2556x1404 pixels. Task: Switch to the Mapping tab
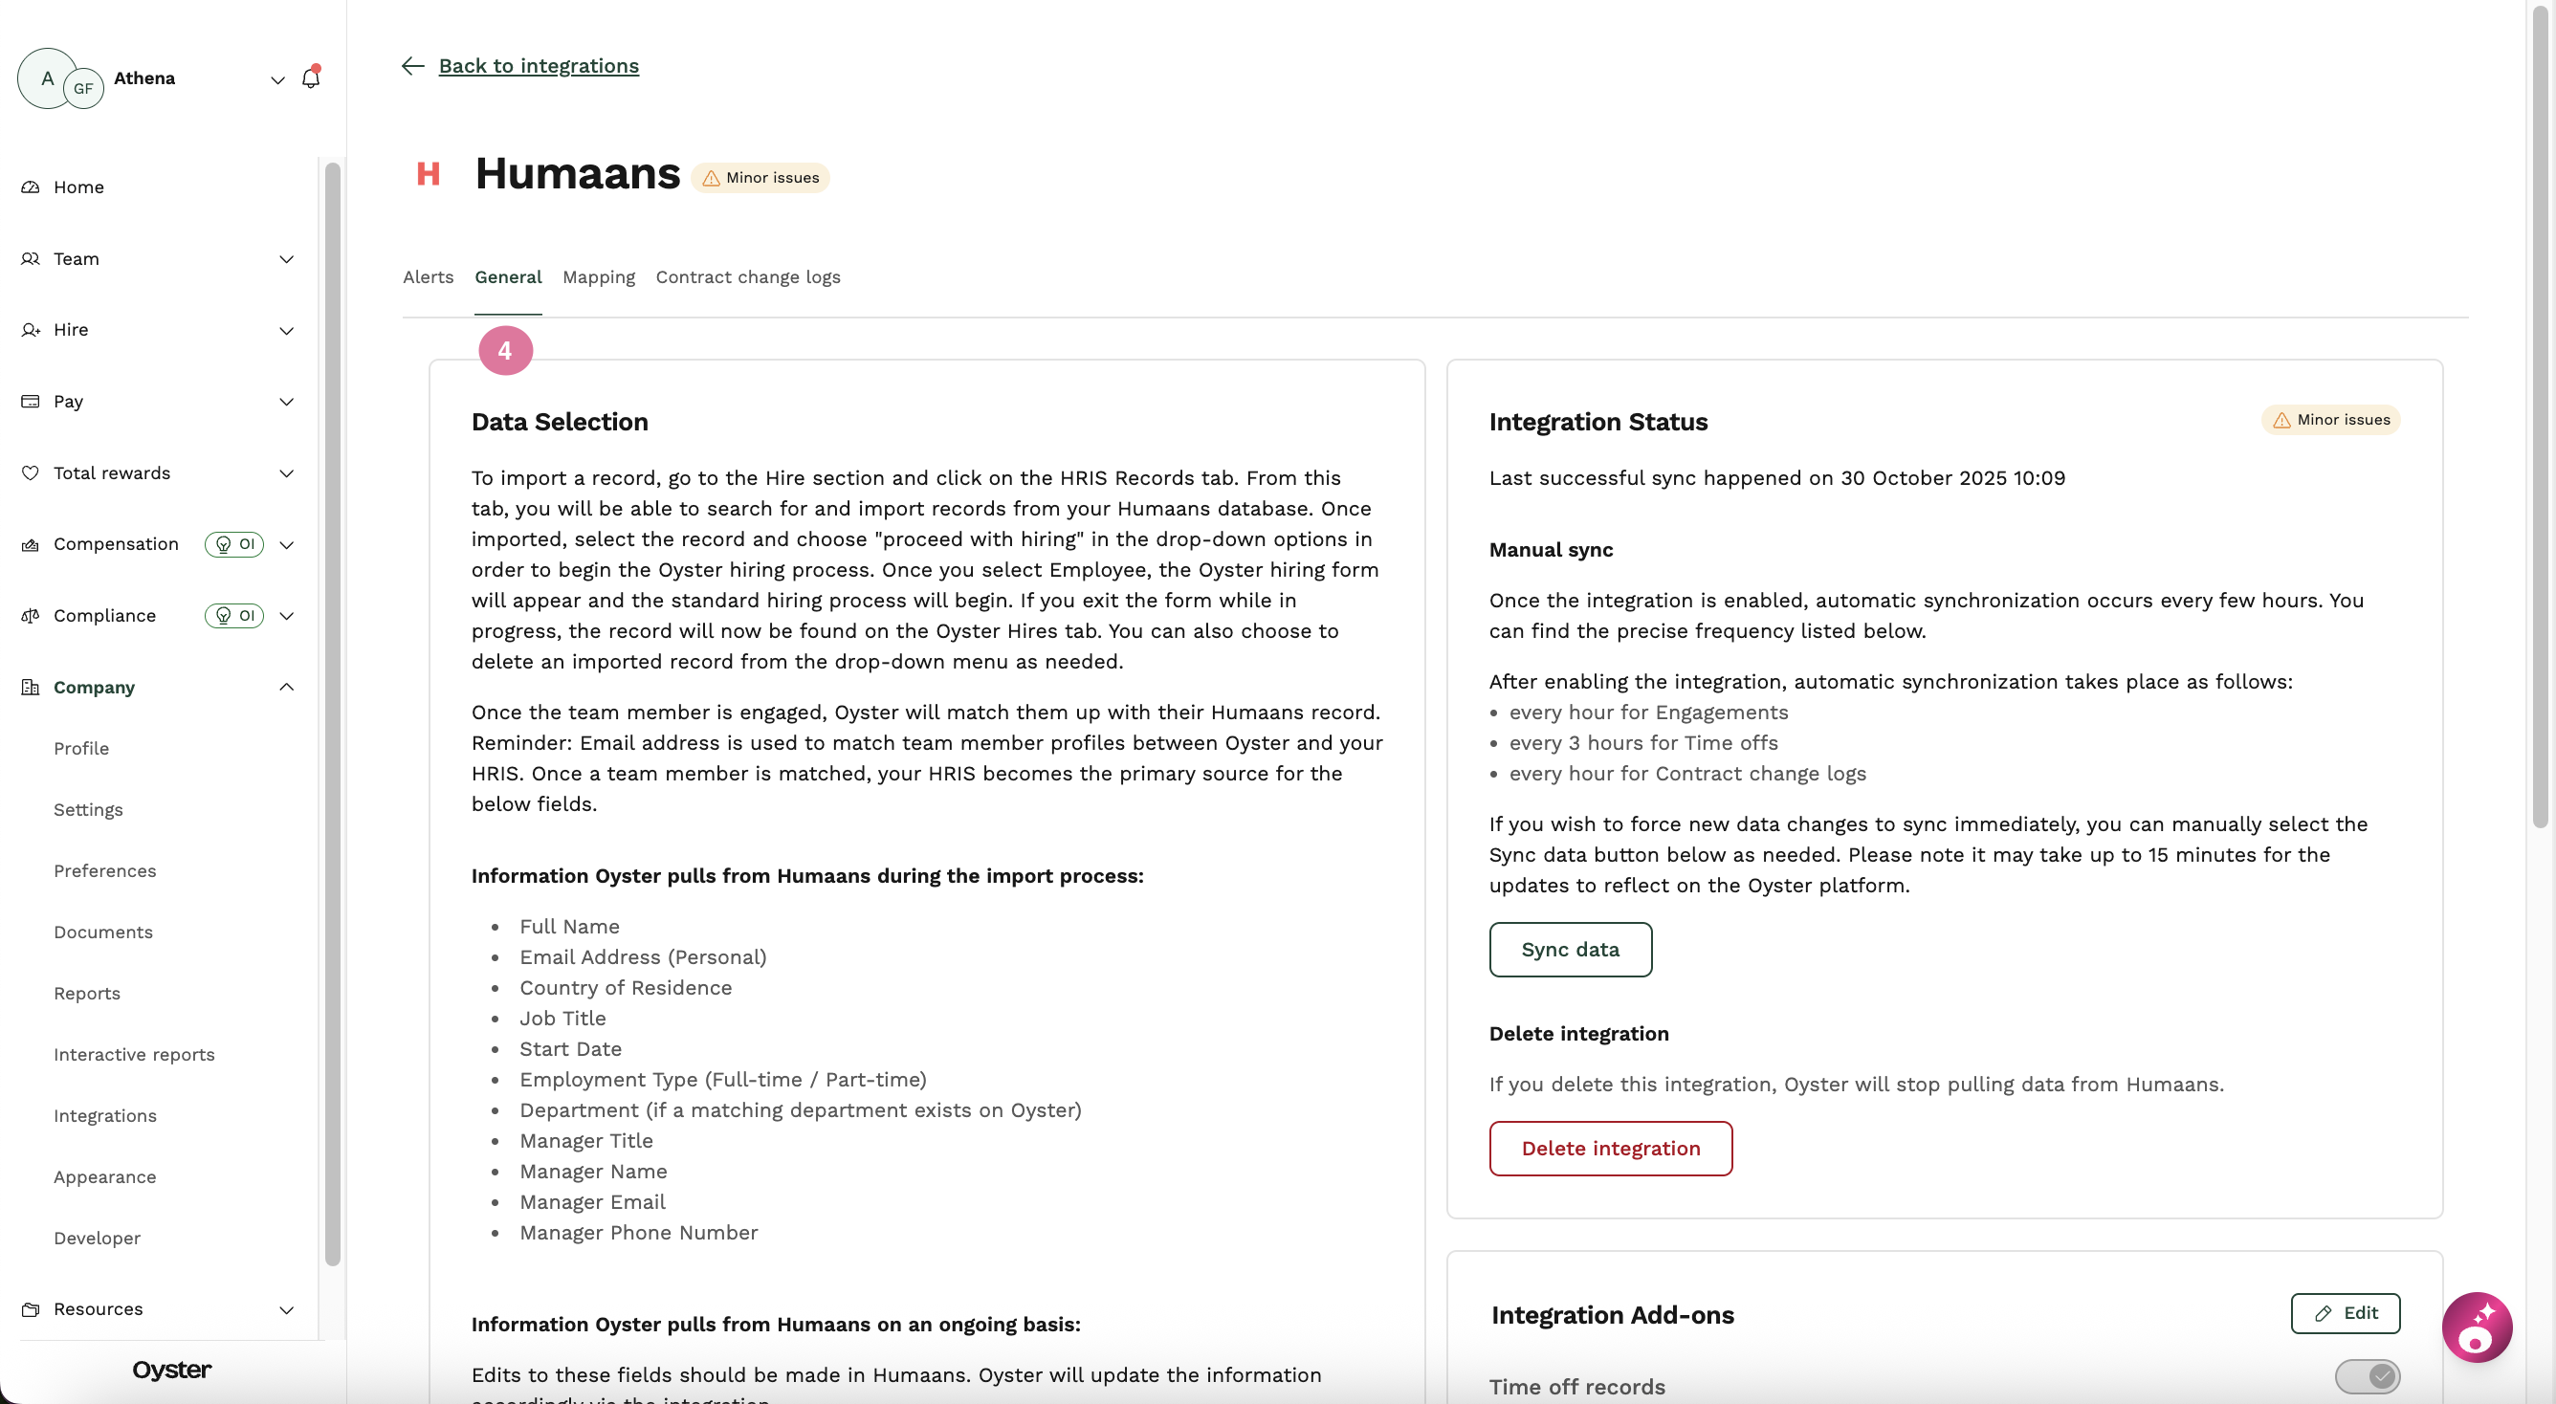click(598, 276)
